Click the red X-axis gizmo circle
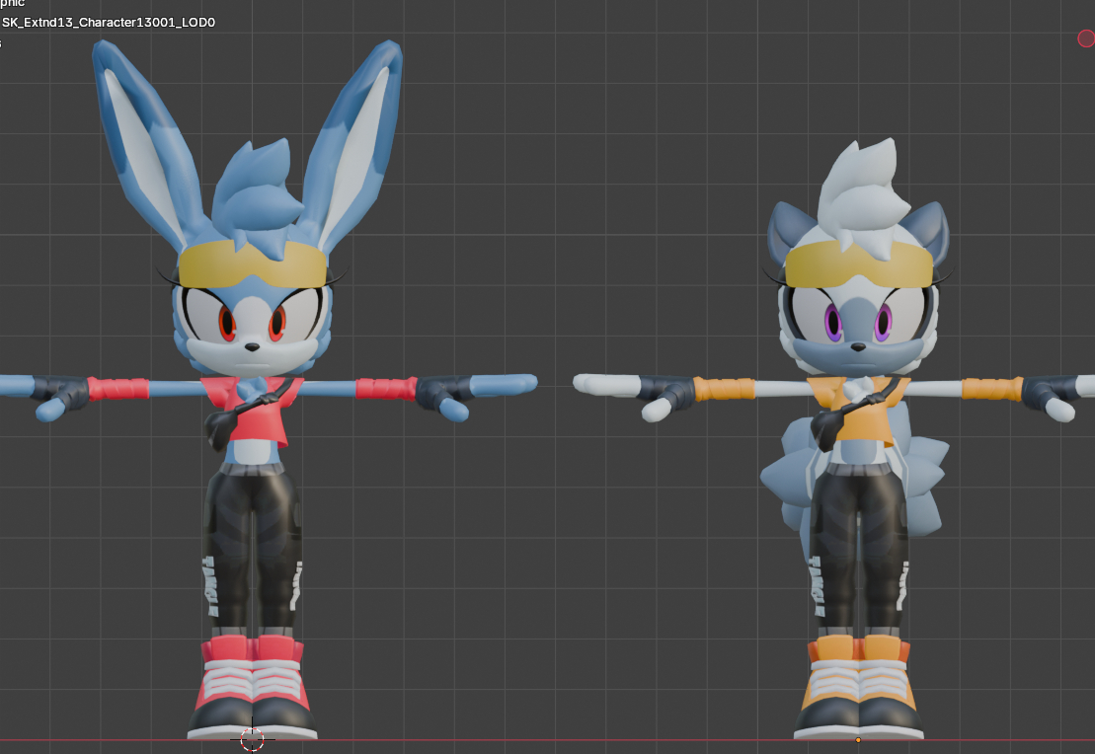Image resolution: width=1095 pixels, height=754 pixels. (1085, 38)
